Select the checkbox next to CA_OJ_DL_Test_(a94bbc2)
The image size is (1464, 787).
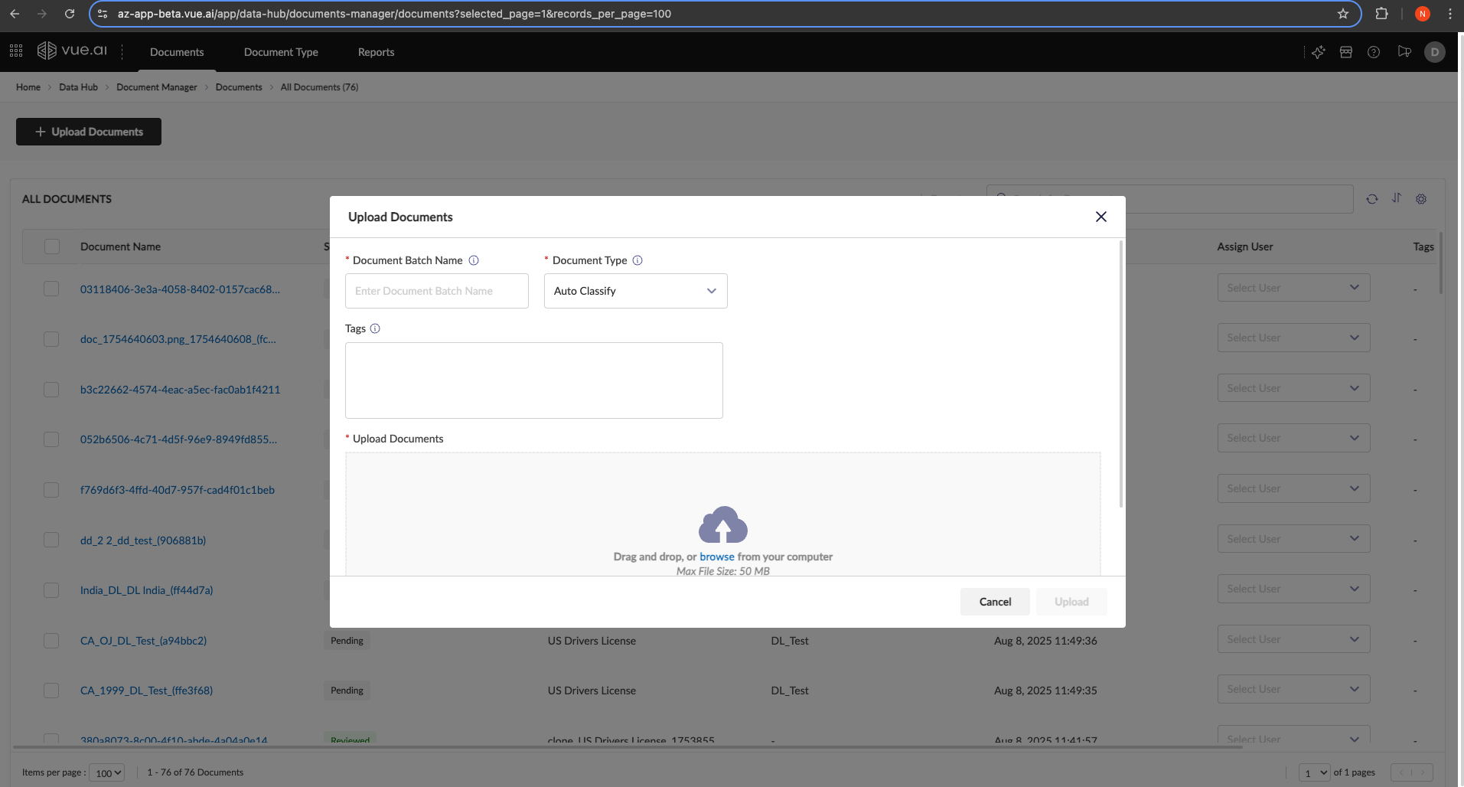click(x=51, y=641)
